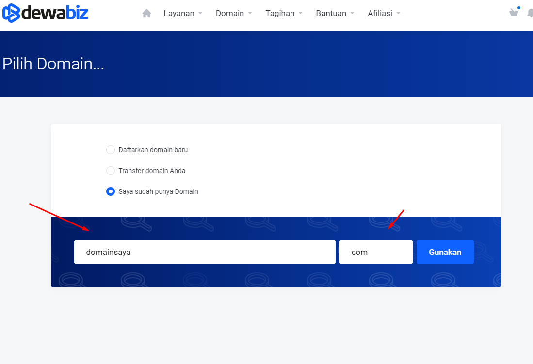The height and width of the screenshot is (364, 533).
Task: Click the caret arrow beside Bantuan
Action: (352, 14)
